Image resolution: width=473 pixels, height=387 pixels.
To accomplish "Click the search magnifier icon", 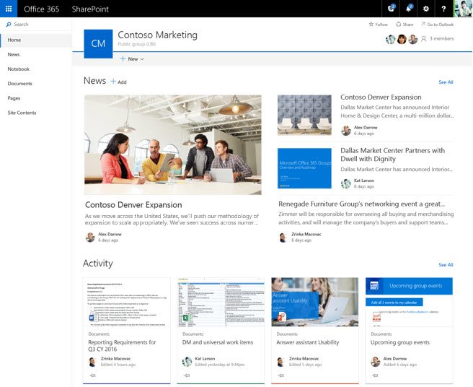I will coord(9,24).
